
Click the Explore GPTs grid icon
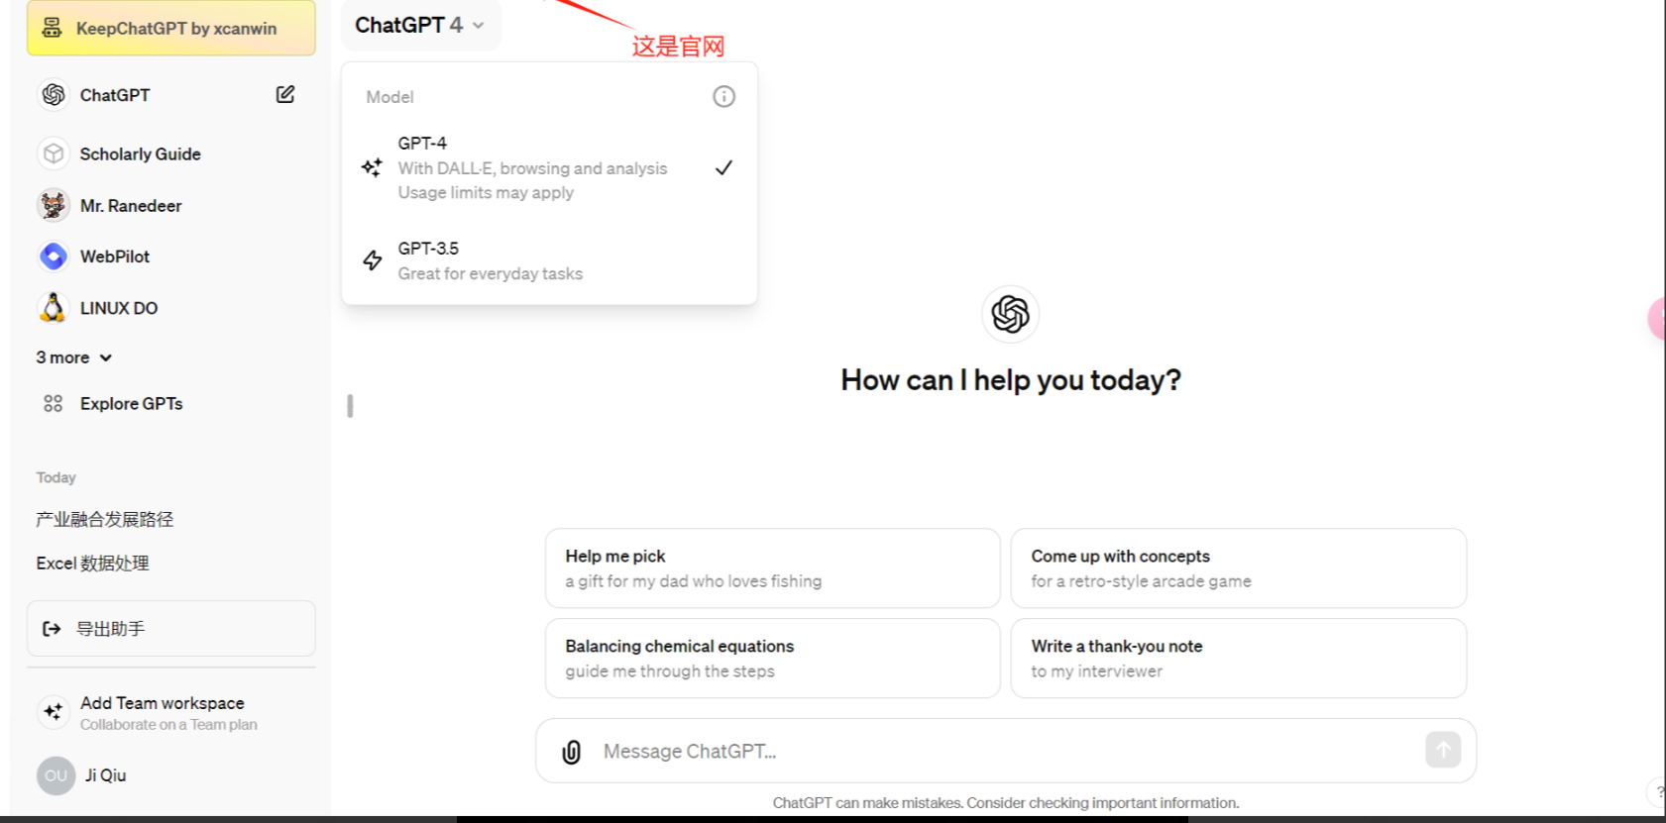[x=54, y=403]
